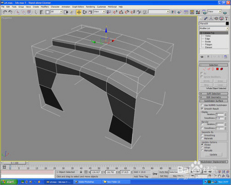231x185 pixels.
Task: Click the Undo arrow icon
Action: click(5, 12)
